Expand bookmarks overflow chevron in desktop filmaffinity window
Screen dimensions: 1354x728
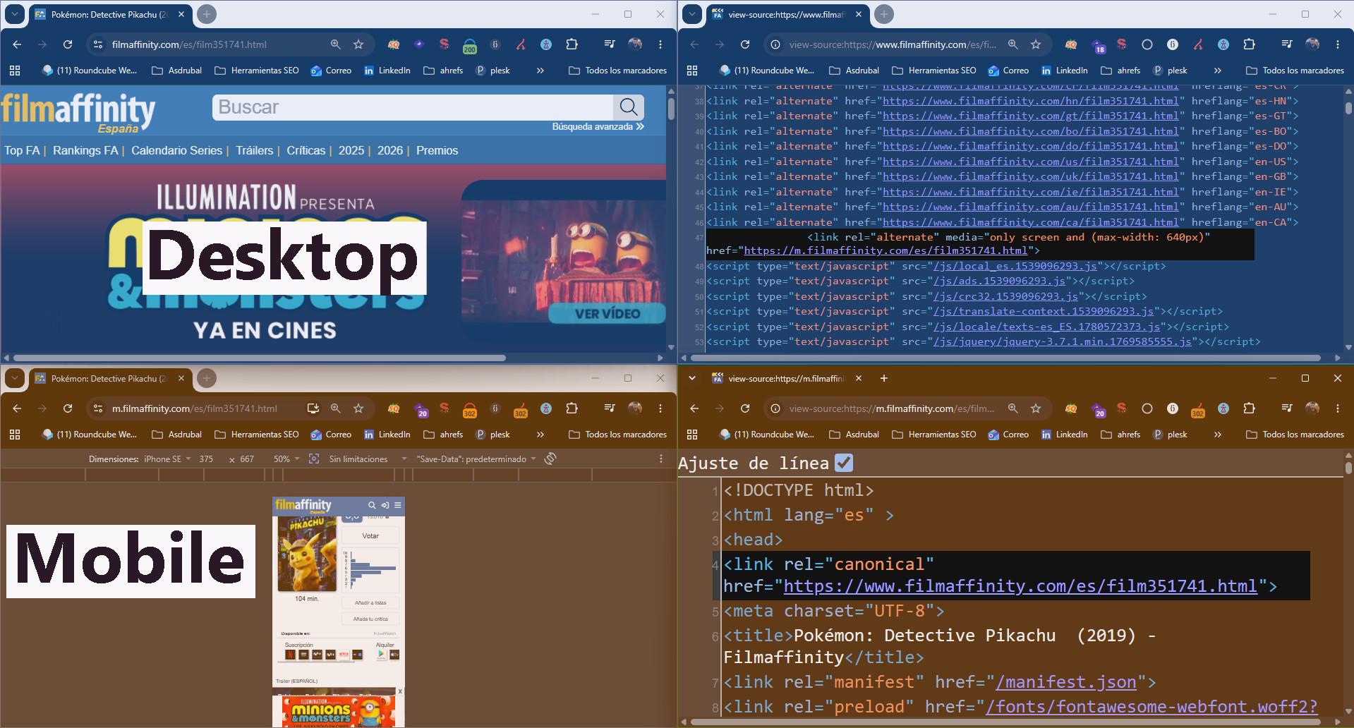click(x=540, y=71)
